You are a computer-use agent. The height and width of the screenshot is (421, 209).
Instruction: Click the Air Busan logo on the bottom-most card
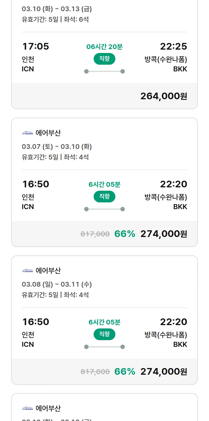click(x=27, y=409)
